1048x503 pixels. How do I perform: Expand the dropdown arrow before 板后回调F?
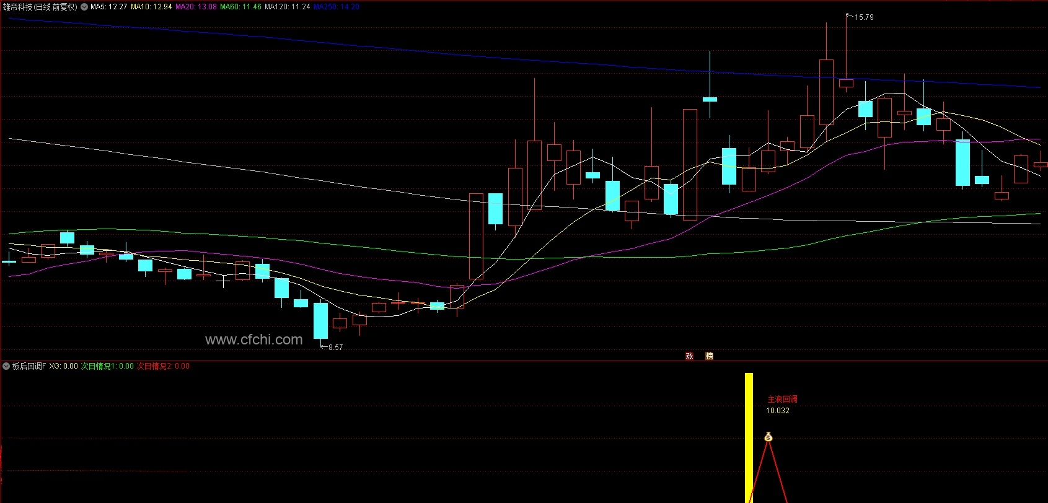(6, 366)
